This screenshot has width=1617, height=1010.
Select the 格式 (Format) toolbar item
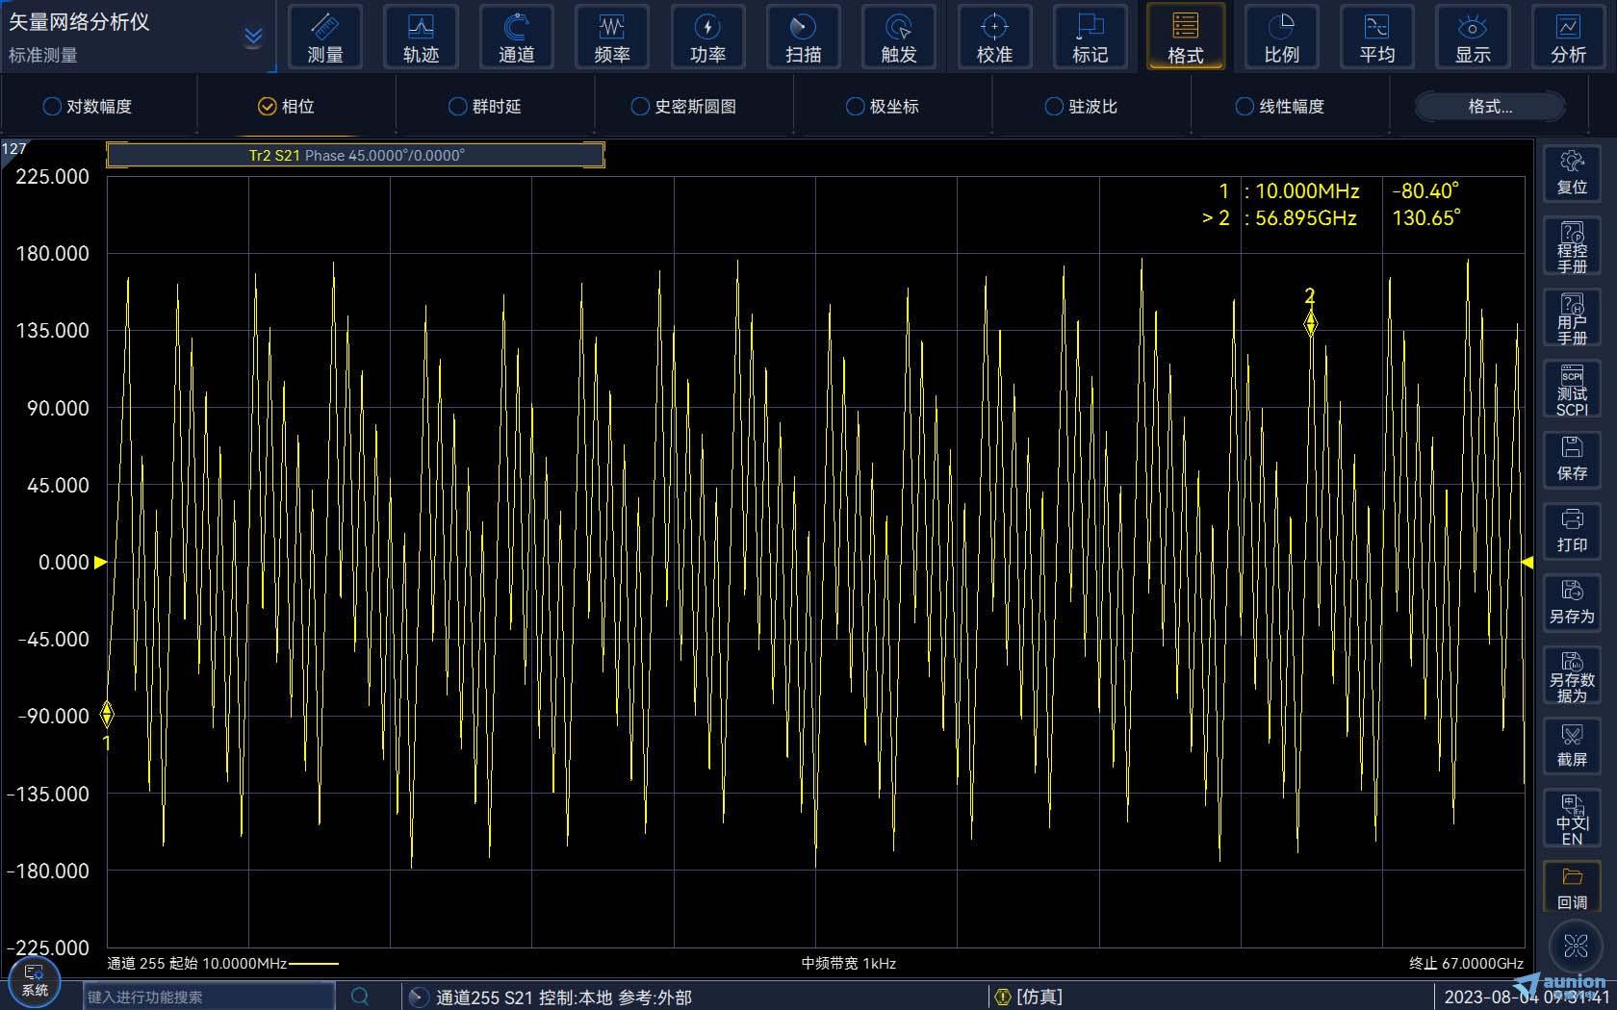1186,37
